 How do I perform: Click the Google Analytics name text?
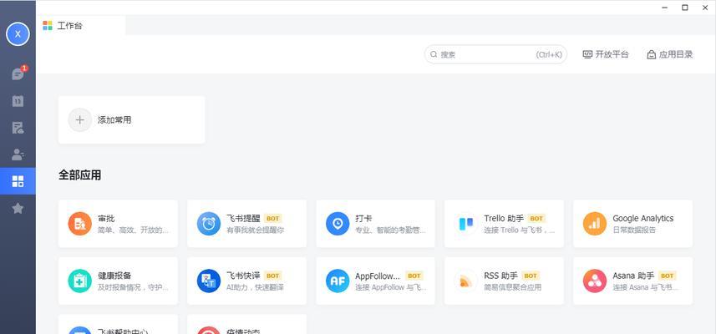(x=643, y=219)
